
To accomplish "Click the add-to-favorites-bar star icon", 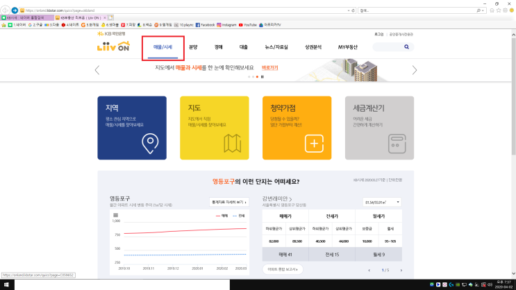I will click(x=3, y=25).
